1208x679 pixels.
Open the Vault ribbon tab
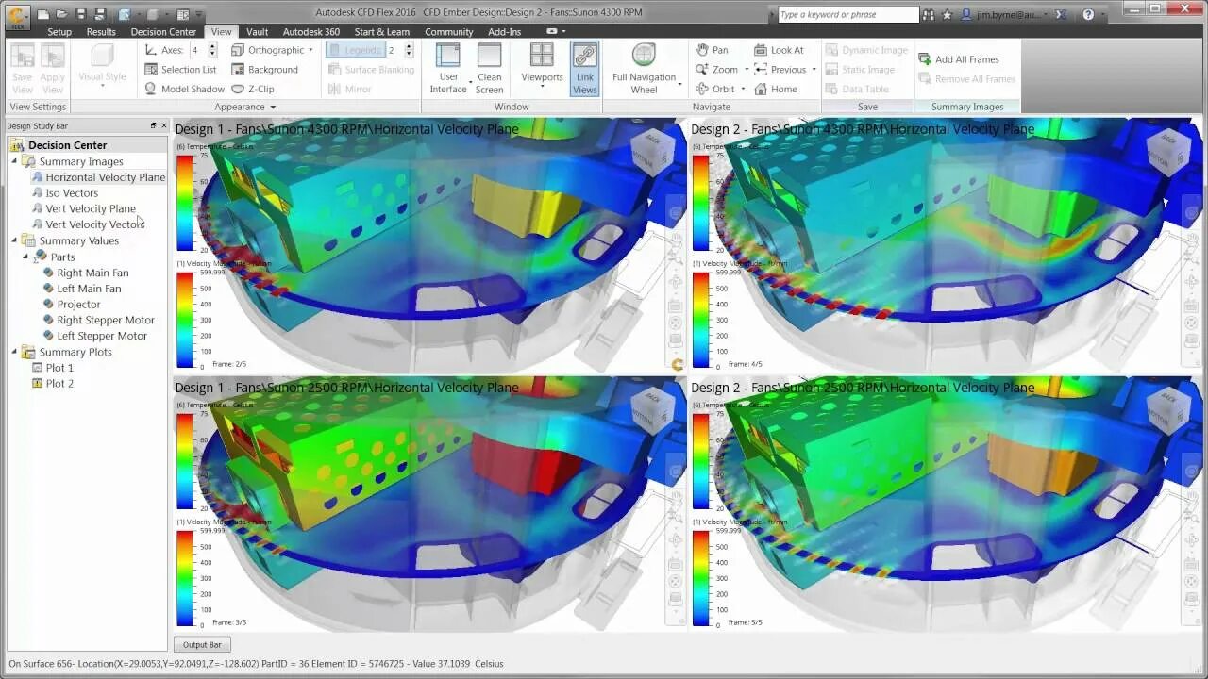pos(257,32)
